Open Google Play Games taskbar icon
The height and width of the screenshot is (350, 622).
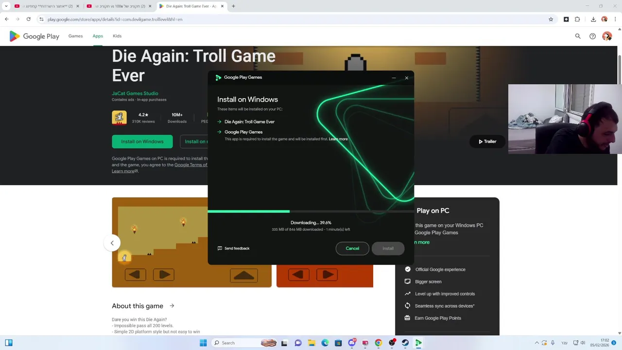(418, 343)
